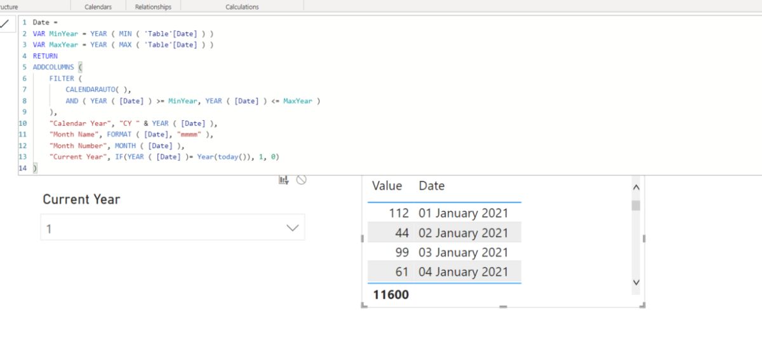Click the CALENDARAUTO( ) function in the formula
The width and height of the screenshot is (762, 363).
tap(98, 90)
